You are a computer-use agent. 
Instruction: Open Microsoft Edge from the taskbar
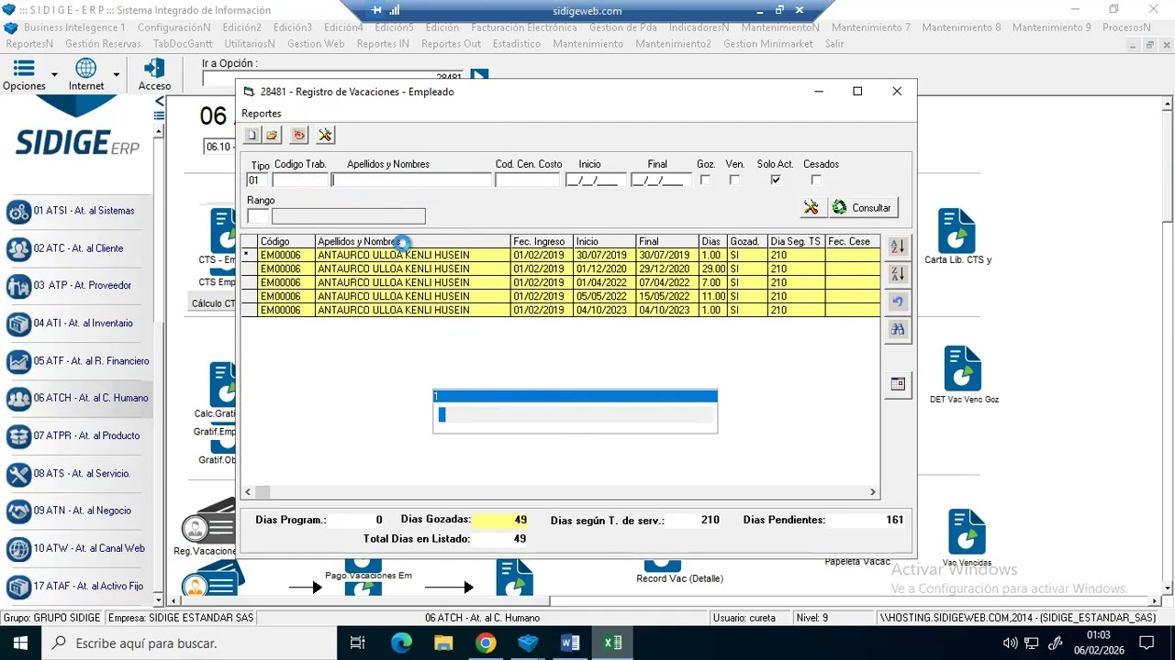point(401,643)
